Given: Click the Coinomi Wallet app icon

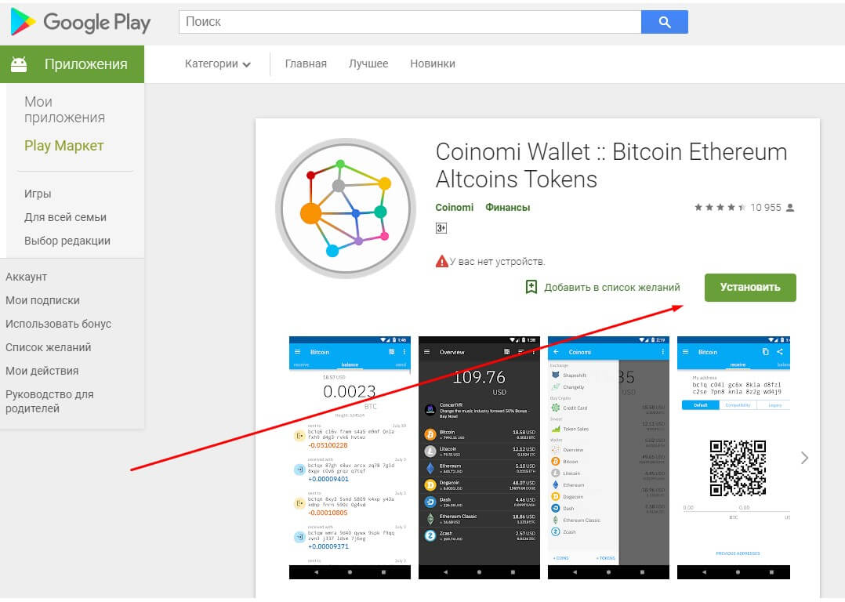Looking at the screenshot, I should 346,208.
